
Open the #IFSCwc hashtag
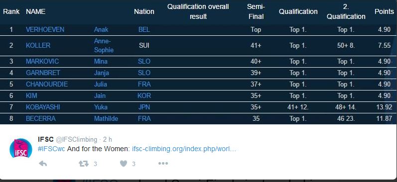point(51,149)
